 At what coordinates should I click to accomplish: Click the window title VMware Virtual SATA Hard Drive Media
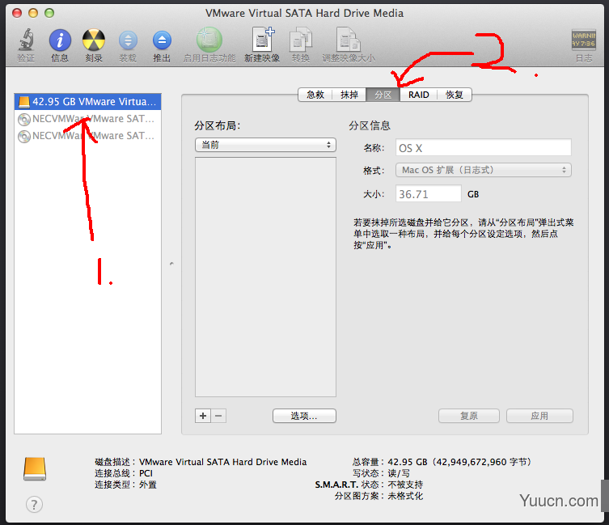tap(304, 13)
